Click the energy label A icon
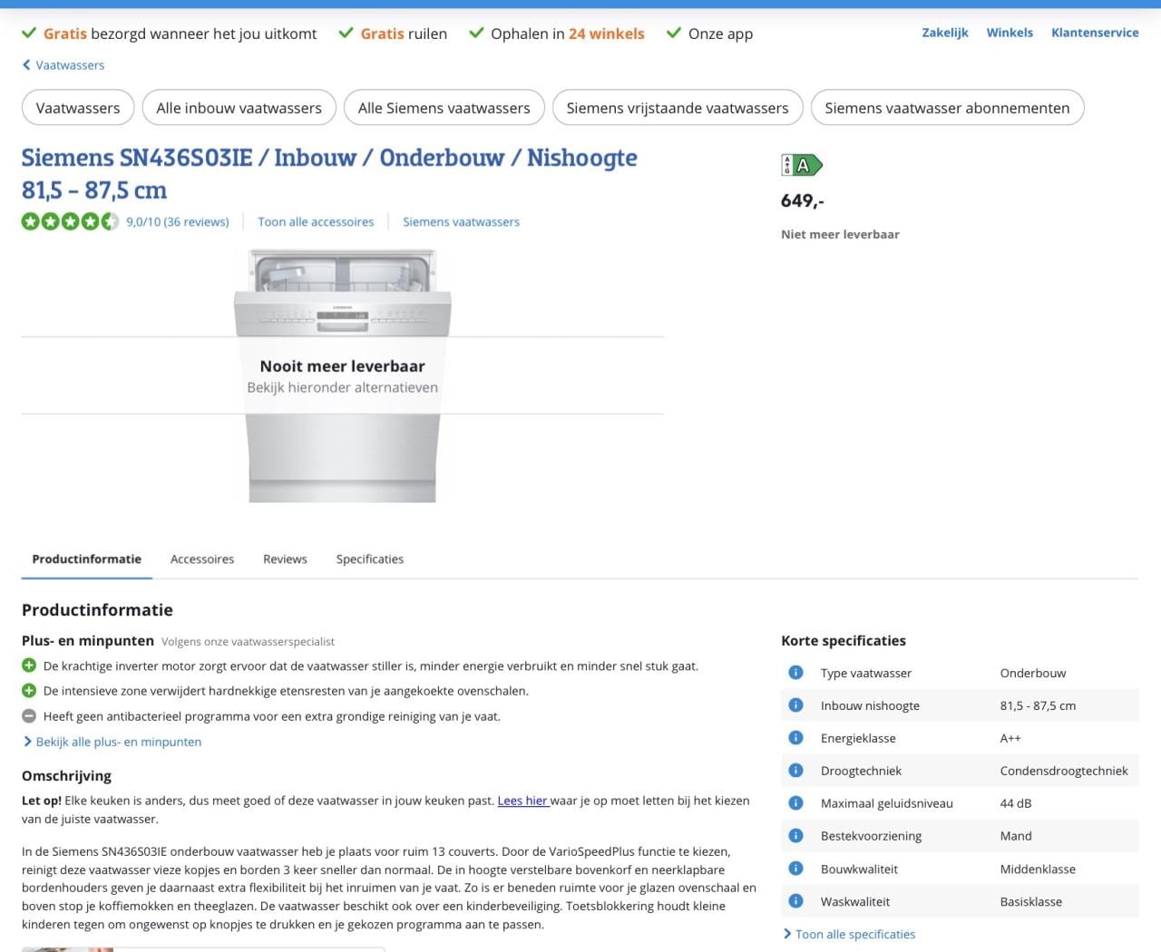The image size is (1161, 952). tap(802, 165)
